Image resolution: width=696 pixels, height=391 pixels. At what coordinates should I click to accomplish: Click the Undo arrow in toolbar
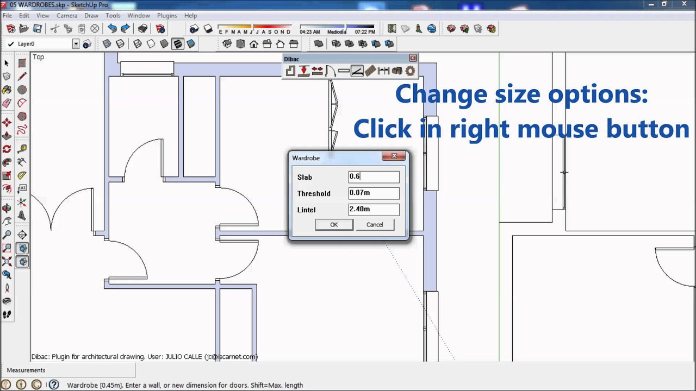112,28
